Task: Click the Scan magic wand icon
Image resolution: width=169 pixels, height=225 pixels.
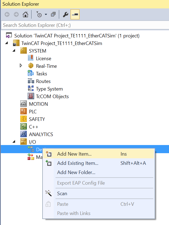Action: pos(48,193)
